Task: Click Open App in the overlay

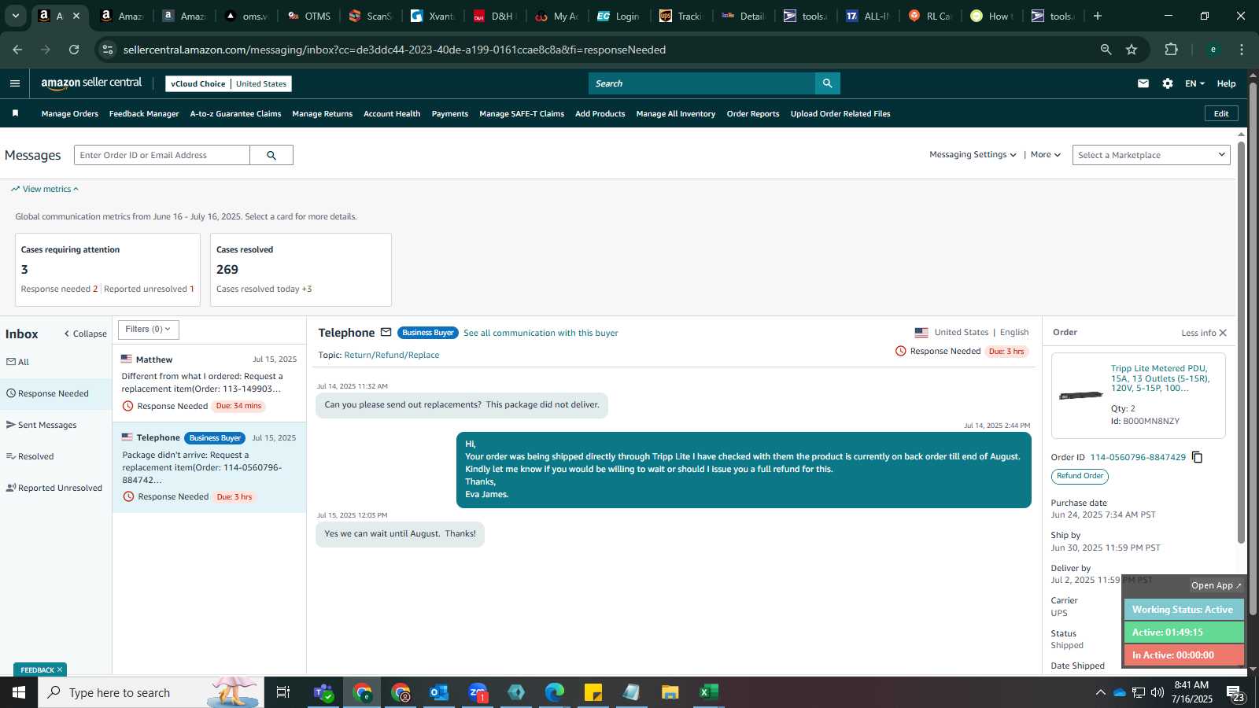Action: (x=1216, y=585)
